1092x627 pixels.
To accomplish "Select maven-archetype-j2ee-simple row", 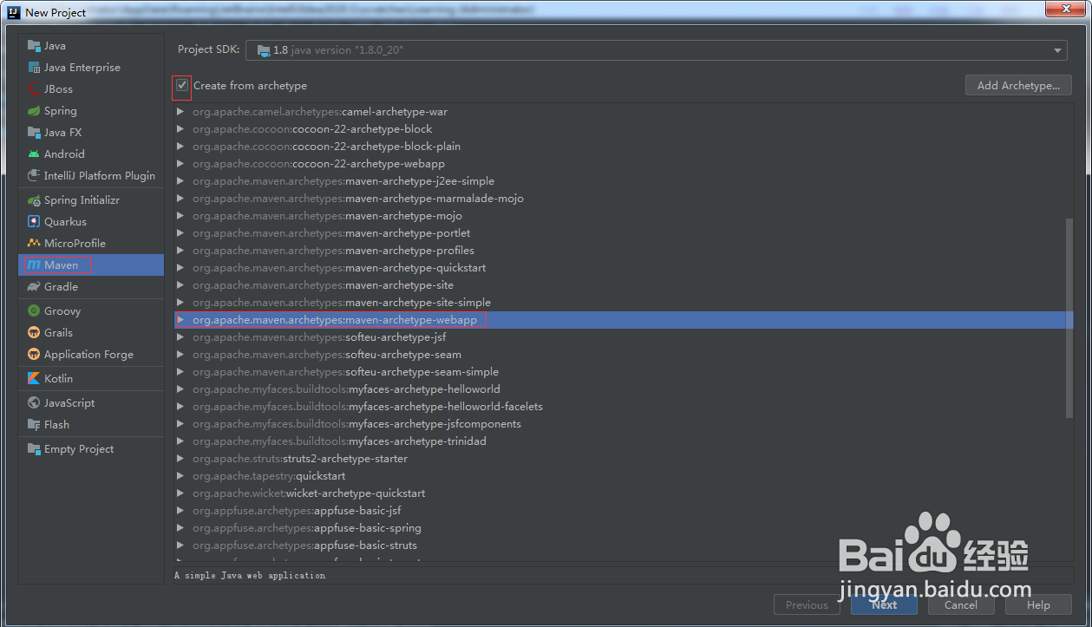I will click(623, 181).
